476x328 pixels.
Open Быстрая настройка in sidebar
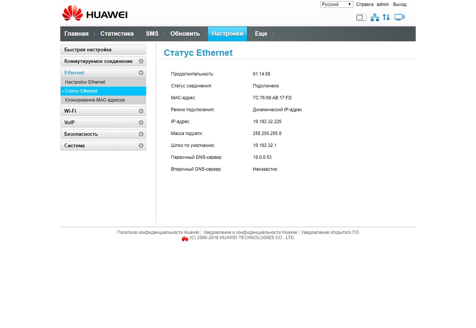point(103,50)
